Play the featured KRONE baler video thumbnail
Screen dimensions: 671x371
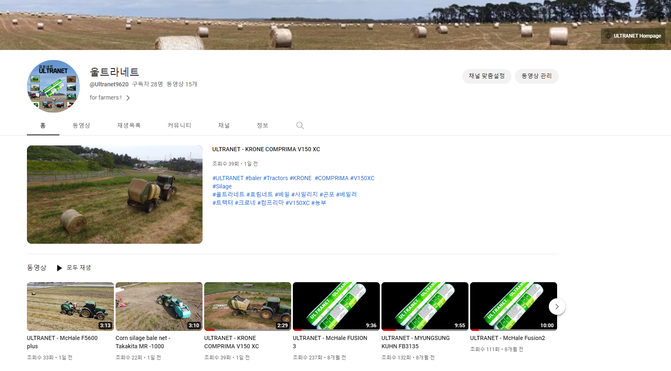point(115,195)
